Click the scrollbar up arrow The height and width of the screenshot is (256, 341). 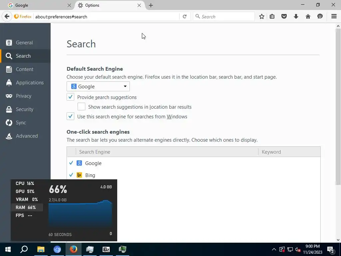point(338,26)
